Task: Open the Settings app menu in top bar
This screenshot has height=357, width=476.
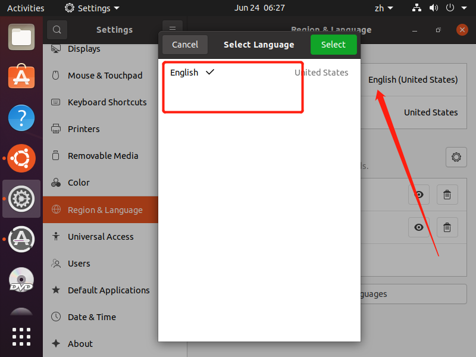Action: pos(92,8)
